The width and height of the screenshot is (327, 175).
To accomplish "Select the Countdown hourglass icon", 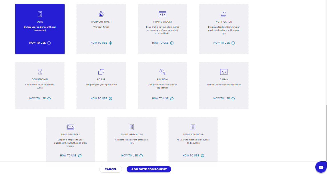I will click(40, 72).
